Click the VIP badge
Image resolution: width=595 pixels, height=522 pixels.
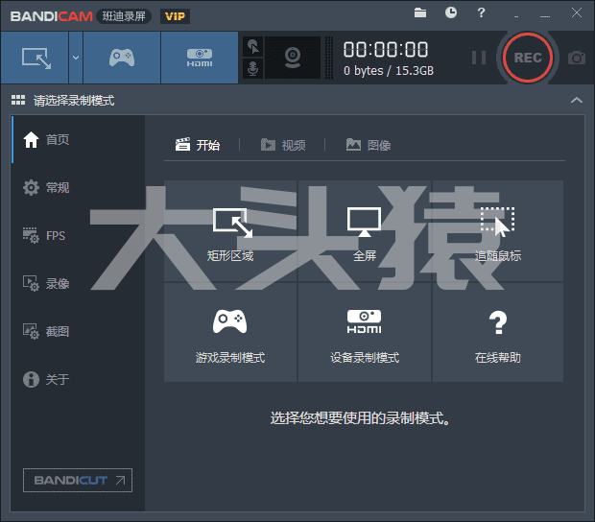click(x=175, y=16)
